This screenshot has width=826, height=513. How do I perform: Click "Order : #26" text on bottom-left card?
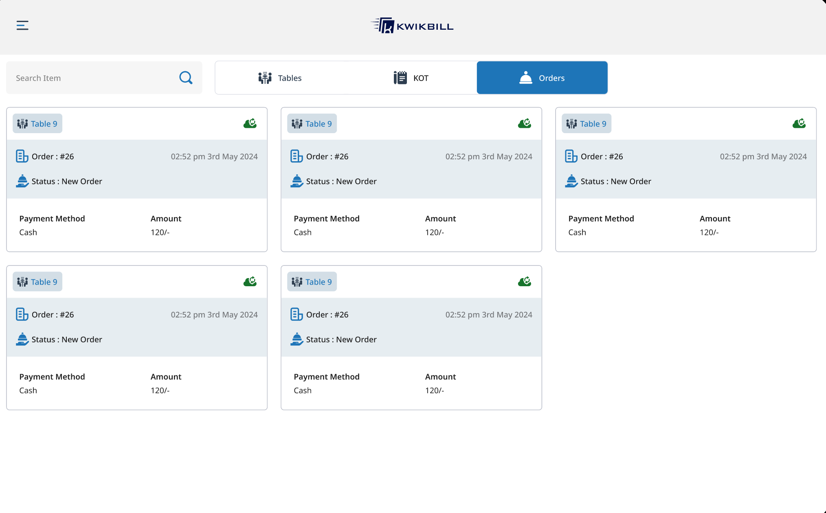(x=53, y=315)
